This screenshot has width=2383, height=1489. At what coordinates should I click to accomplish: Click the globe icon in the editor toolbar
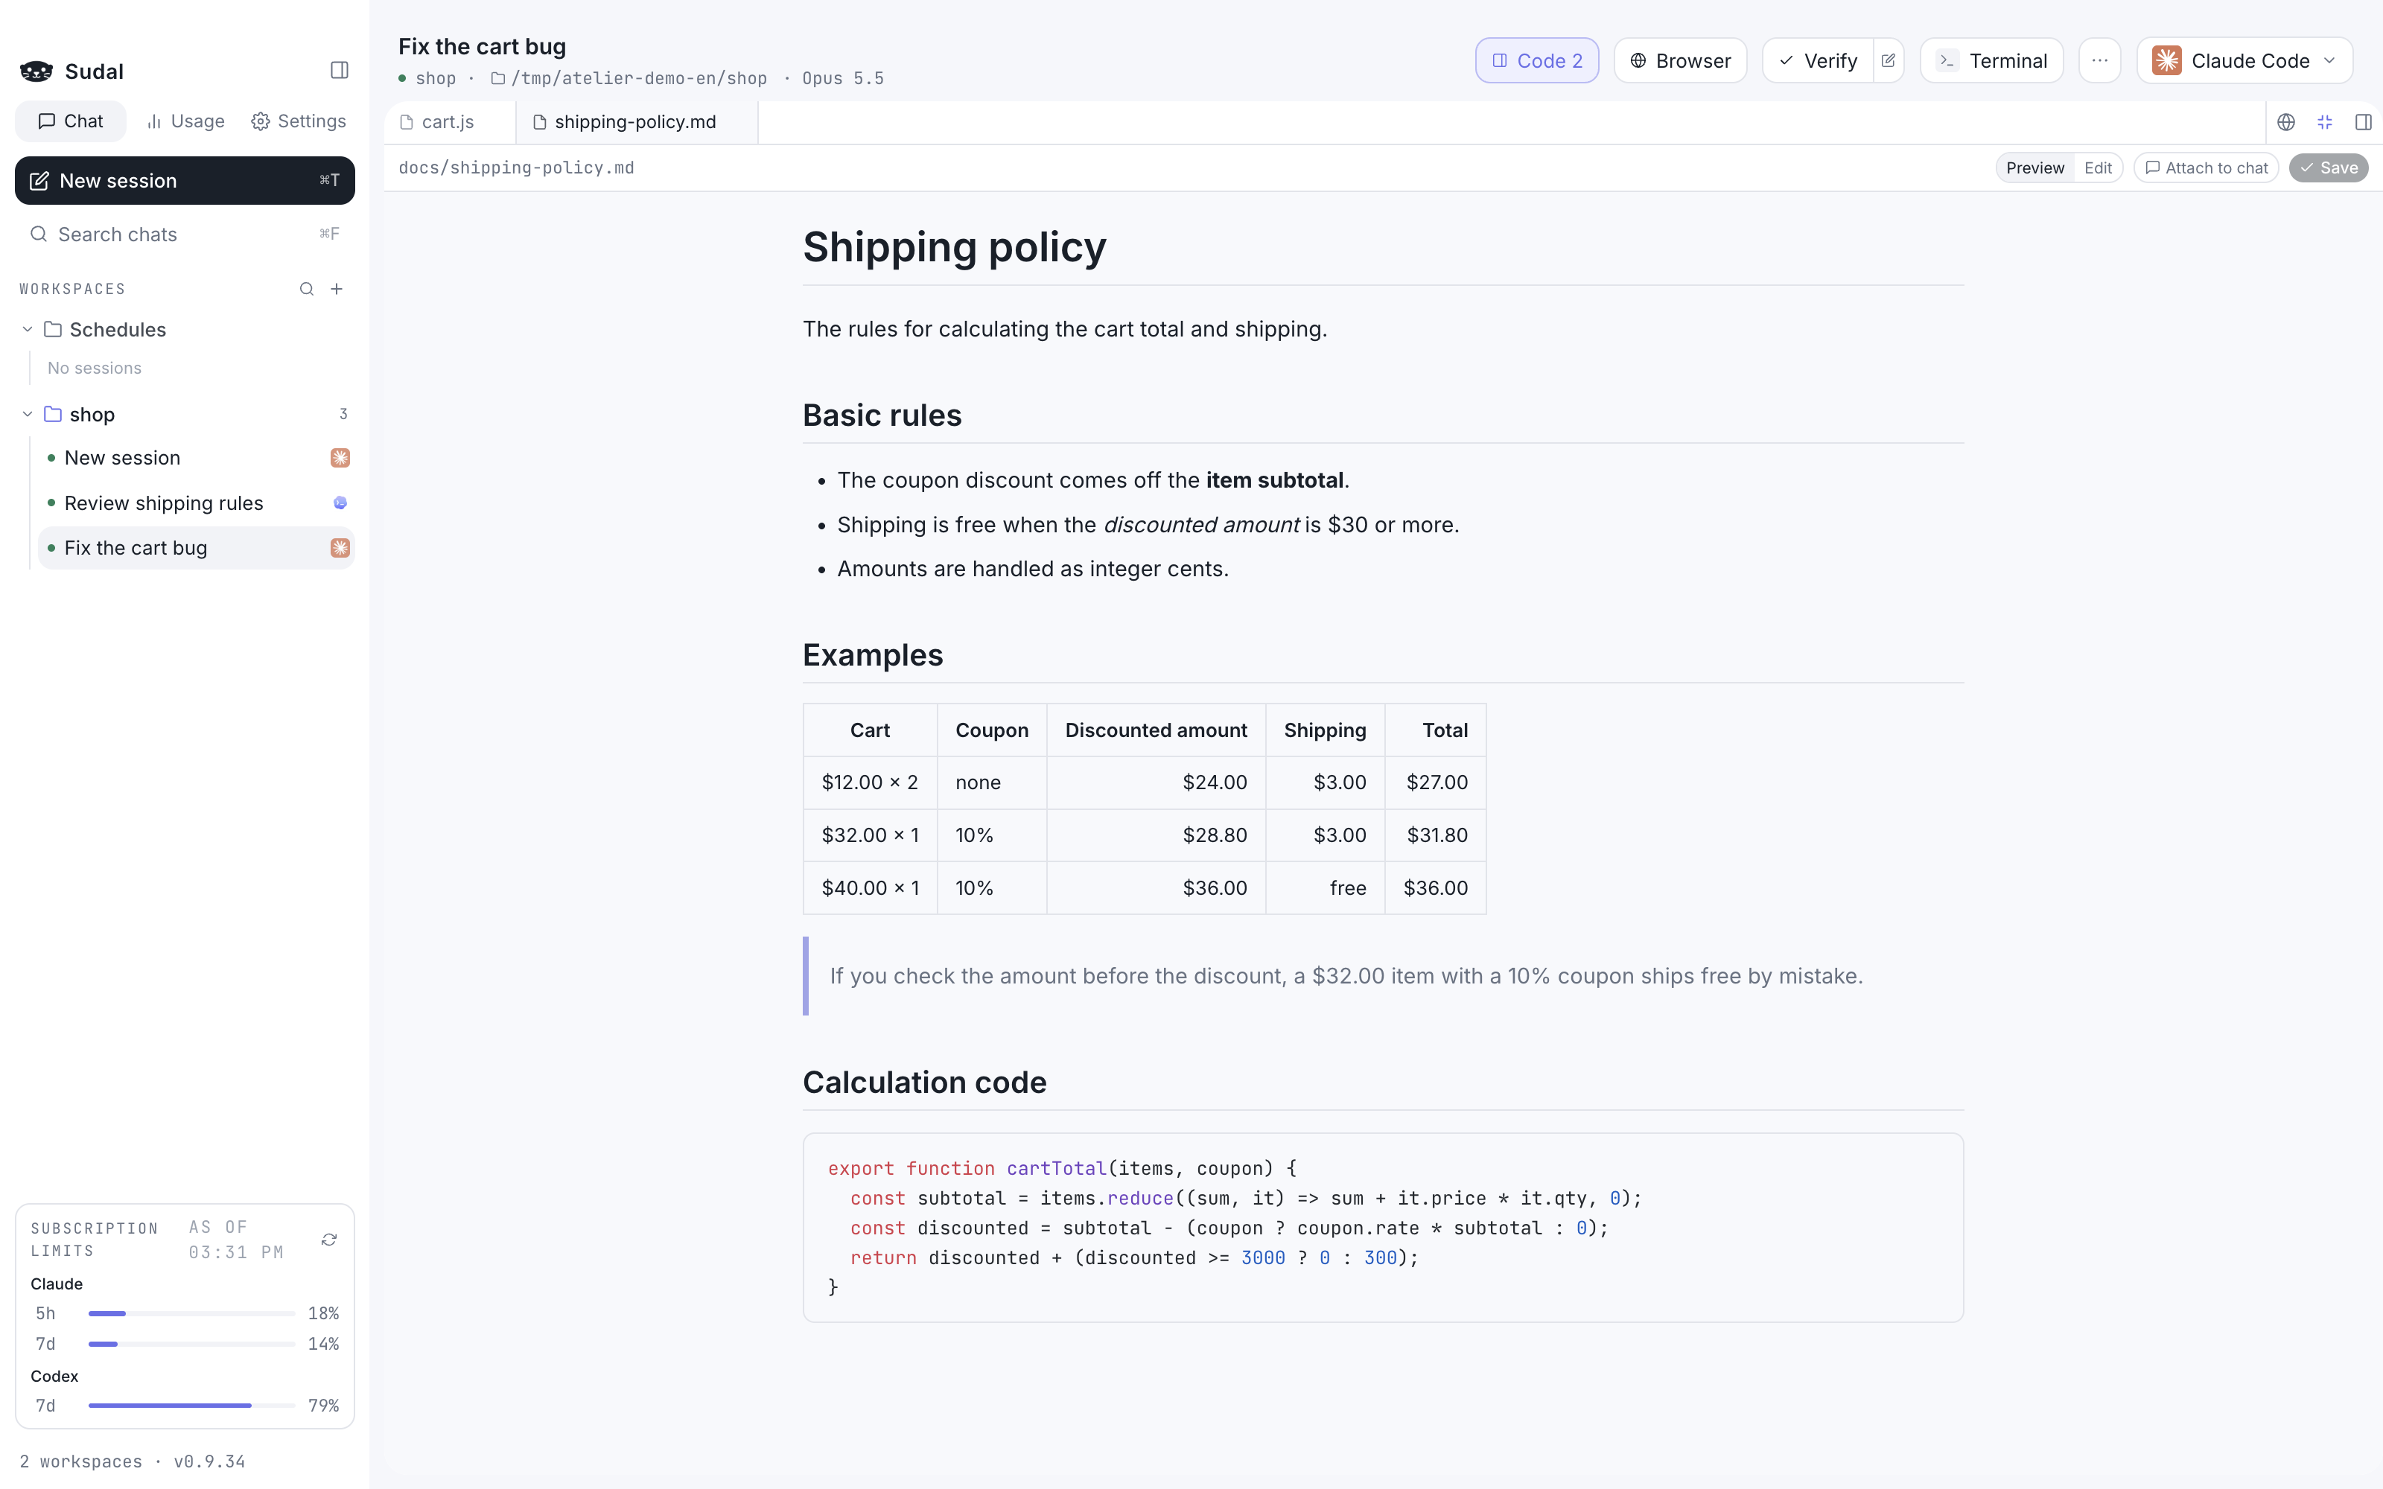(2285, 122)
